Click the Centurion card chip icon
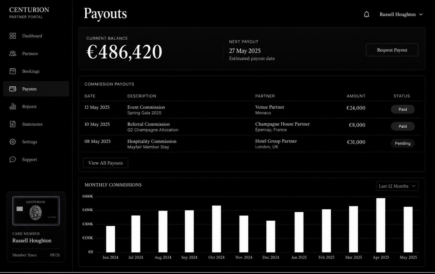The image size is (435, 274). point(20,209)
